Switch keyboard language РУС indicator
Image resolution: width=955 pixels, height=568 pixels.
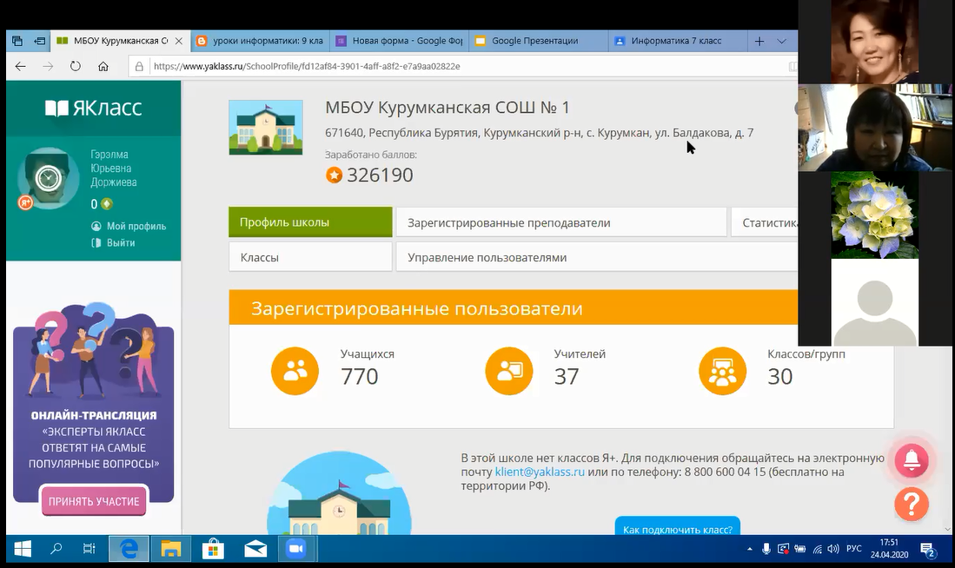click(854, 549)
